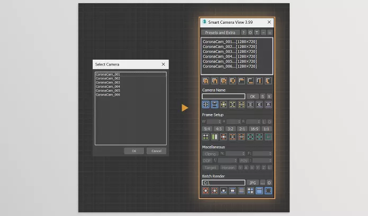Screen dimensions: 368x216
Task: Click the R ratio spinner arrows
Action: click(259, 121)
